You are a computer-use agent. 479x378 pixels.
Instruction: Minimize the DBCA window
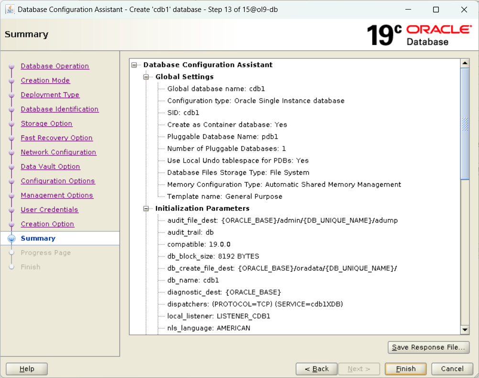point(408,10)
